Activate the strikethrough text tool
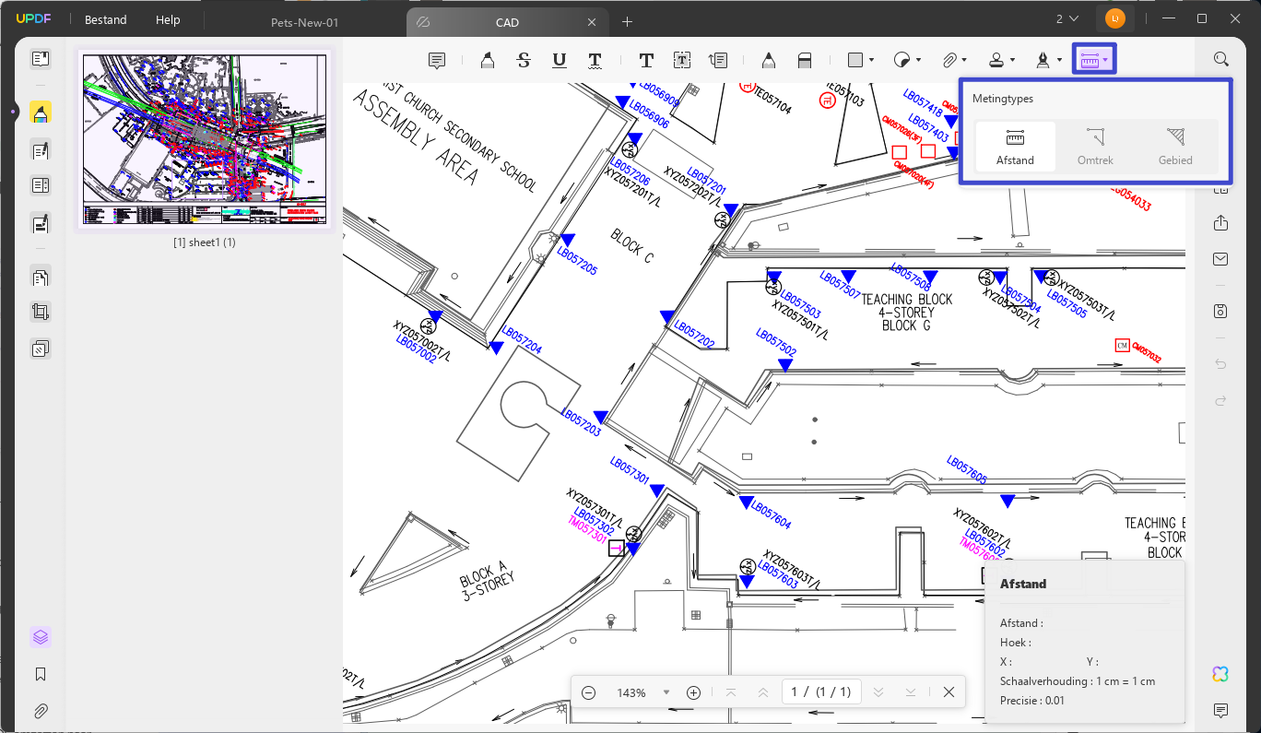Image resolution: width=1261 pixels, height=733 pixels. [x=524, y=60]
